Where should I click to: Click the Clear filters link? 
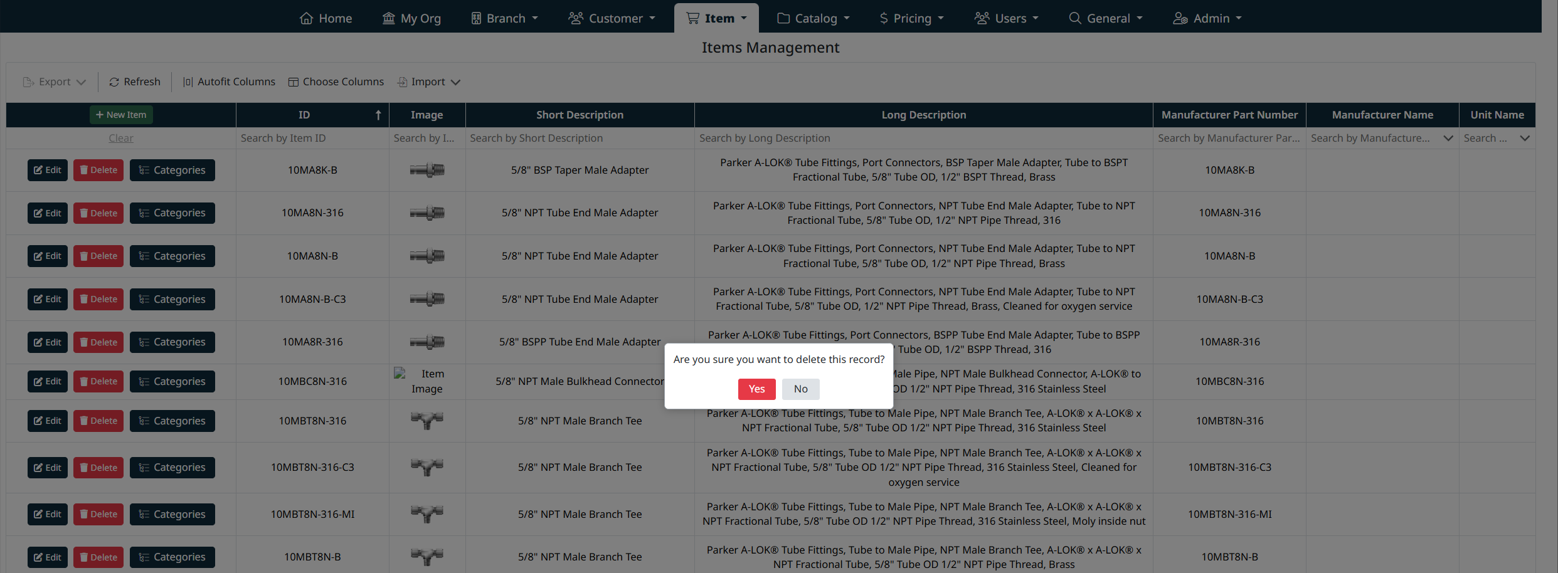coord(121,138)
